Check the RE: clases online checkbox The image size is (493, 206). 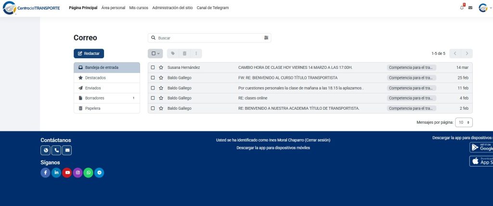click(153, 98)
